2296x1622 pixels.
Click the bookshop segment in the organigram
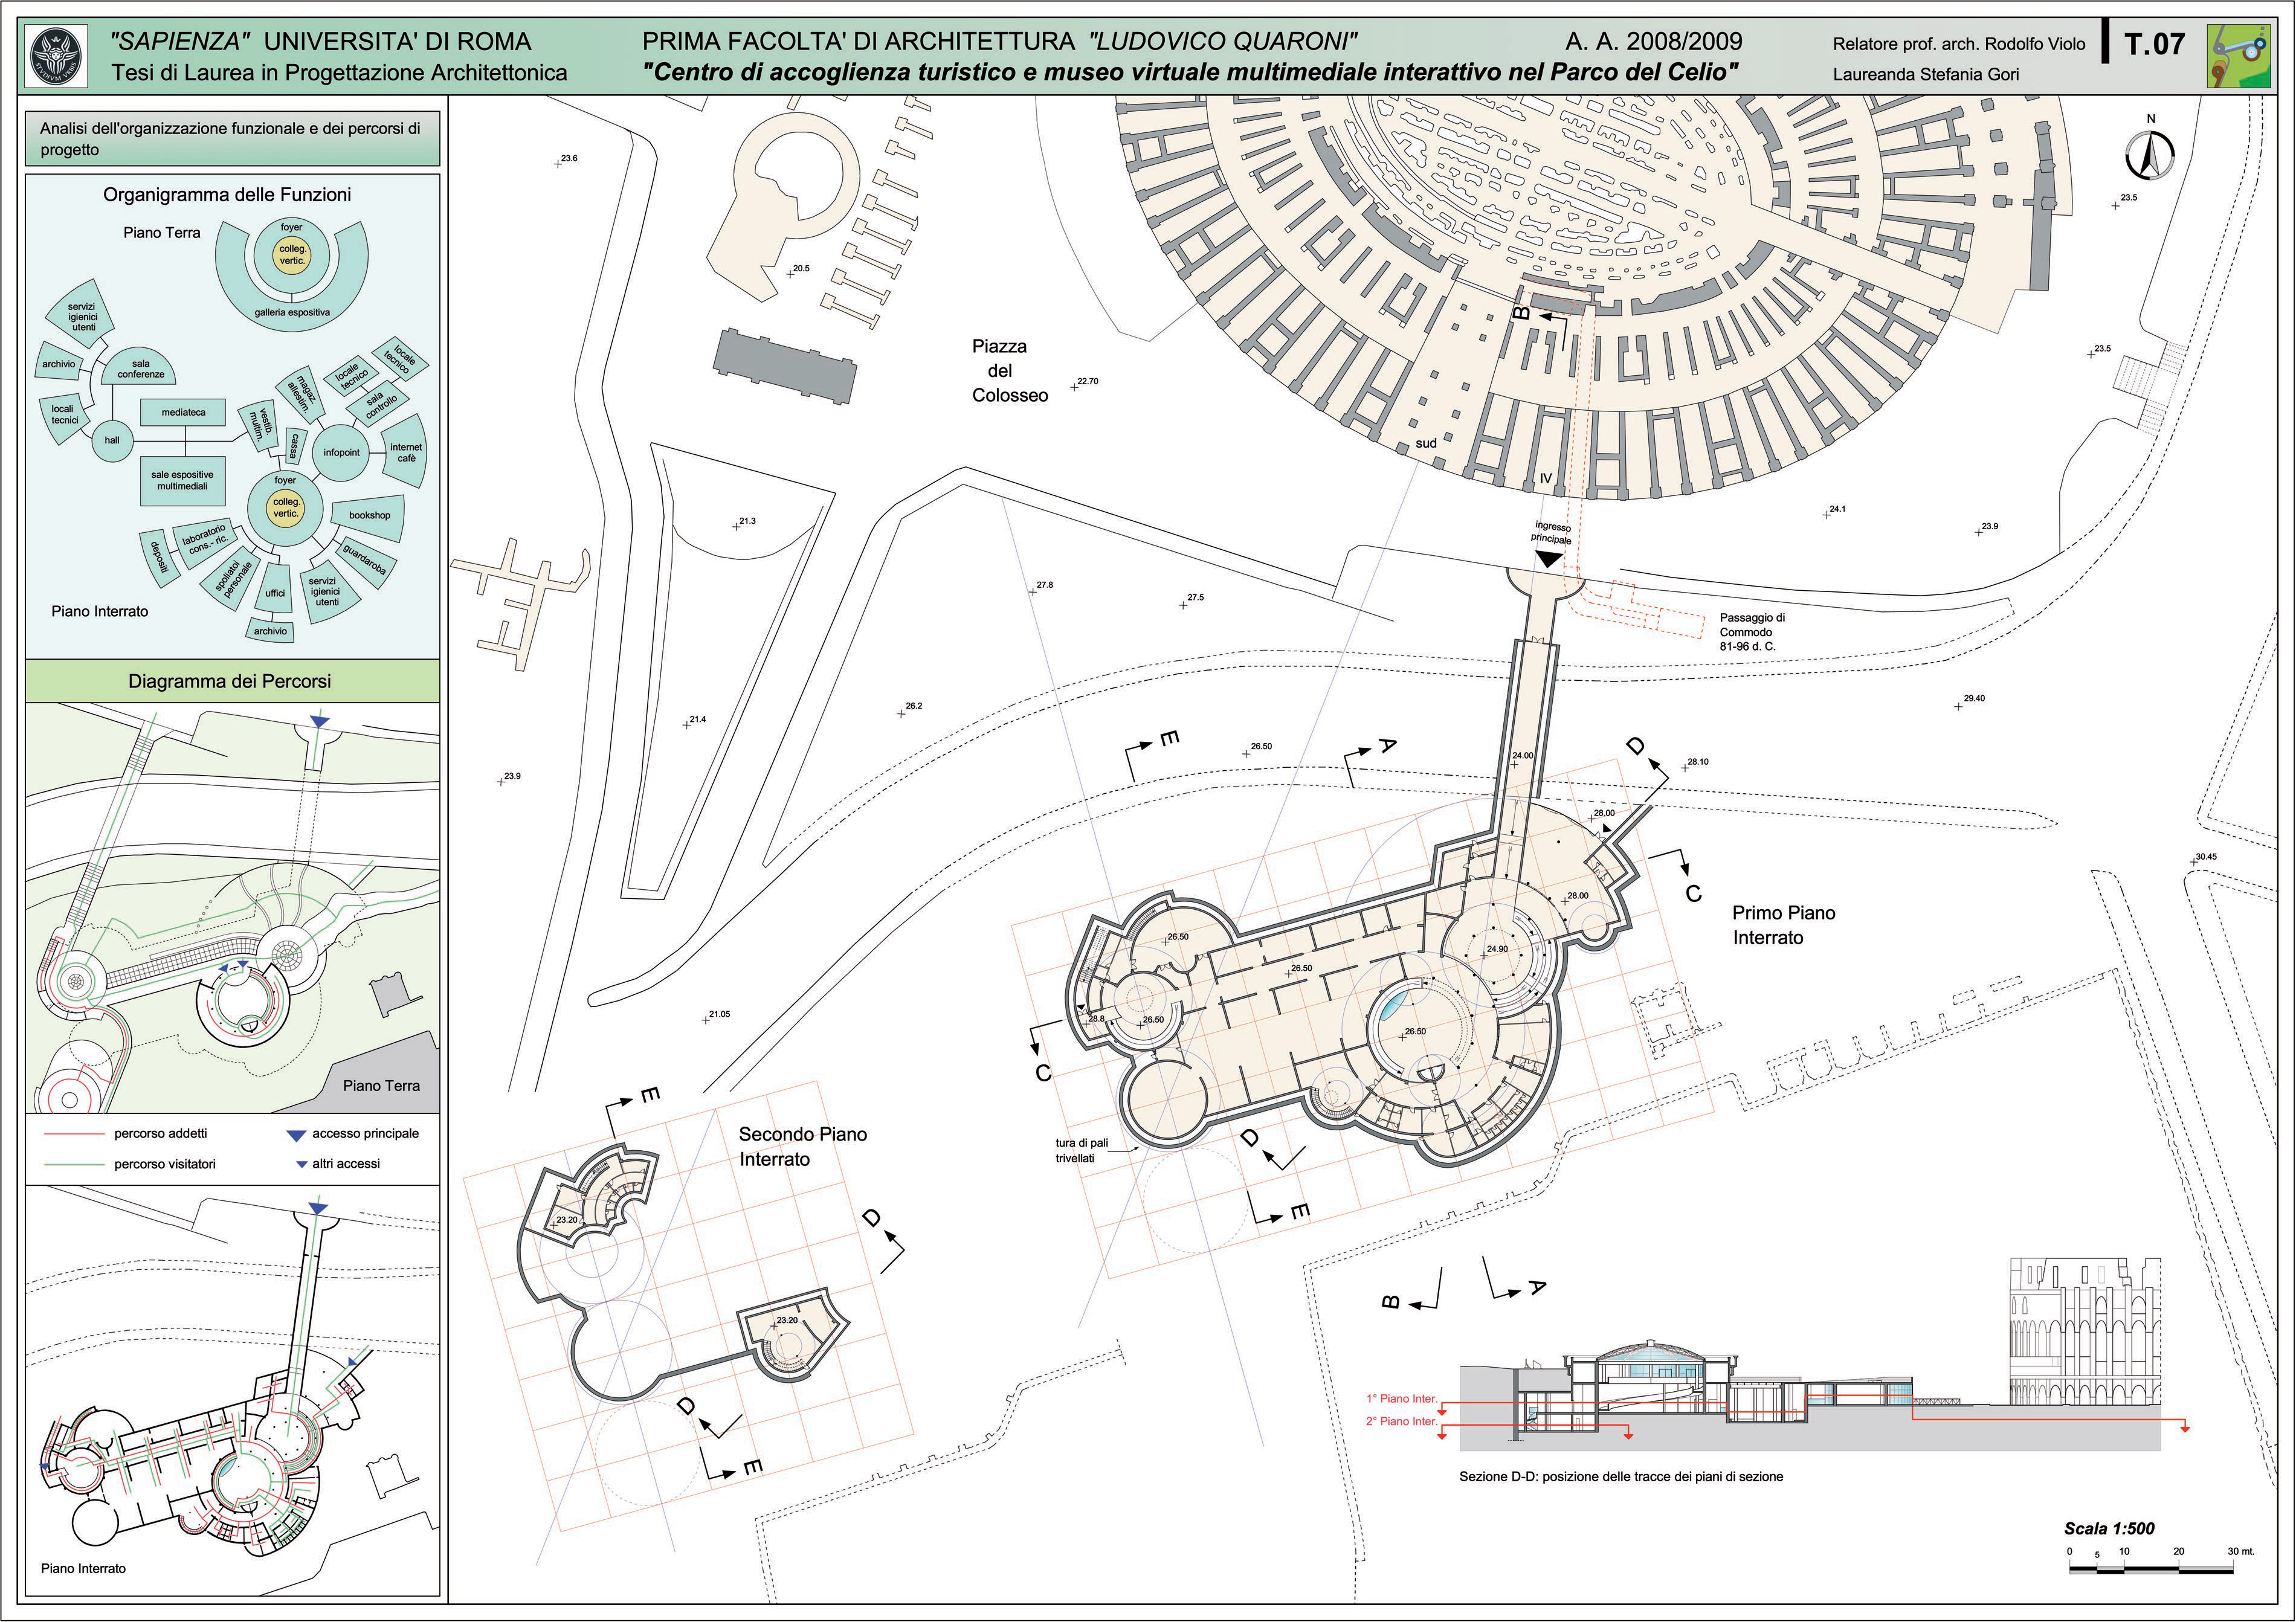coord(369,516)
